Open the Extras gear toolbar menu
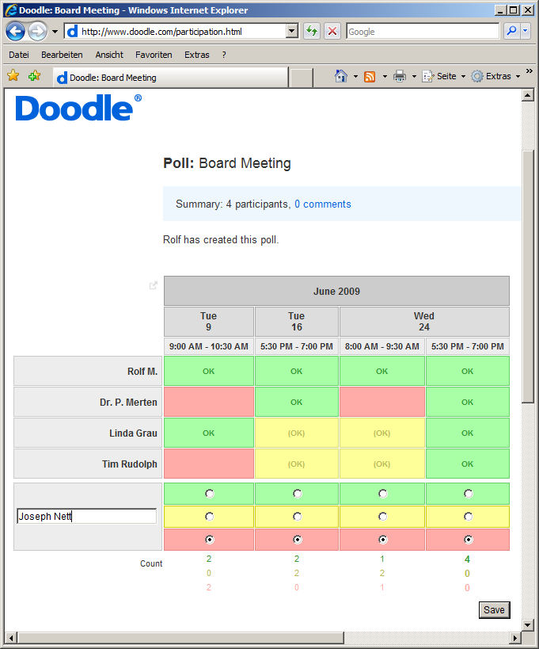539x649 pixels. pos(495,76)
